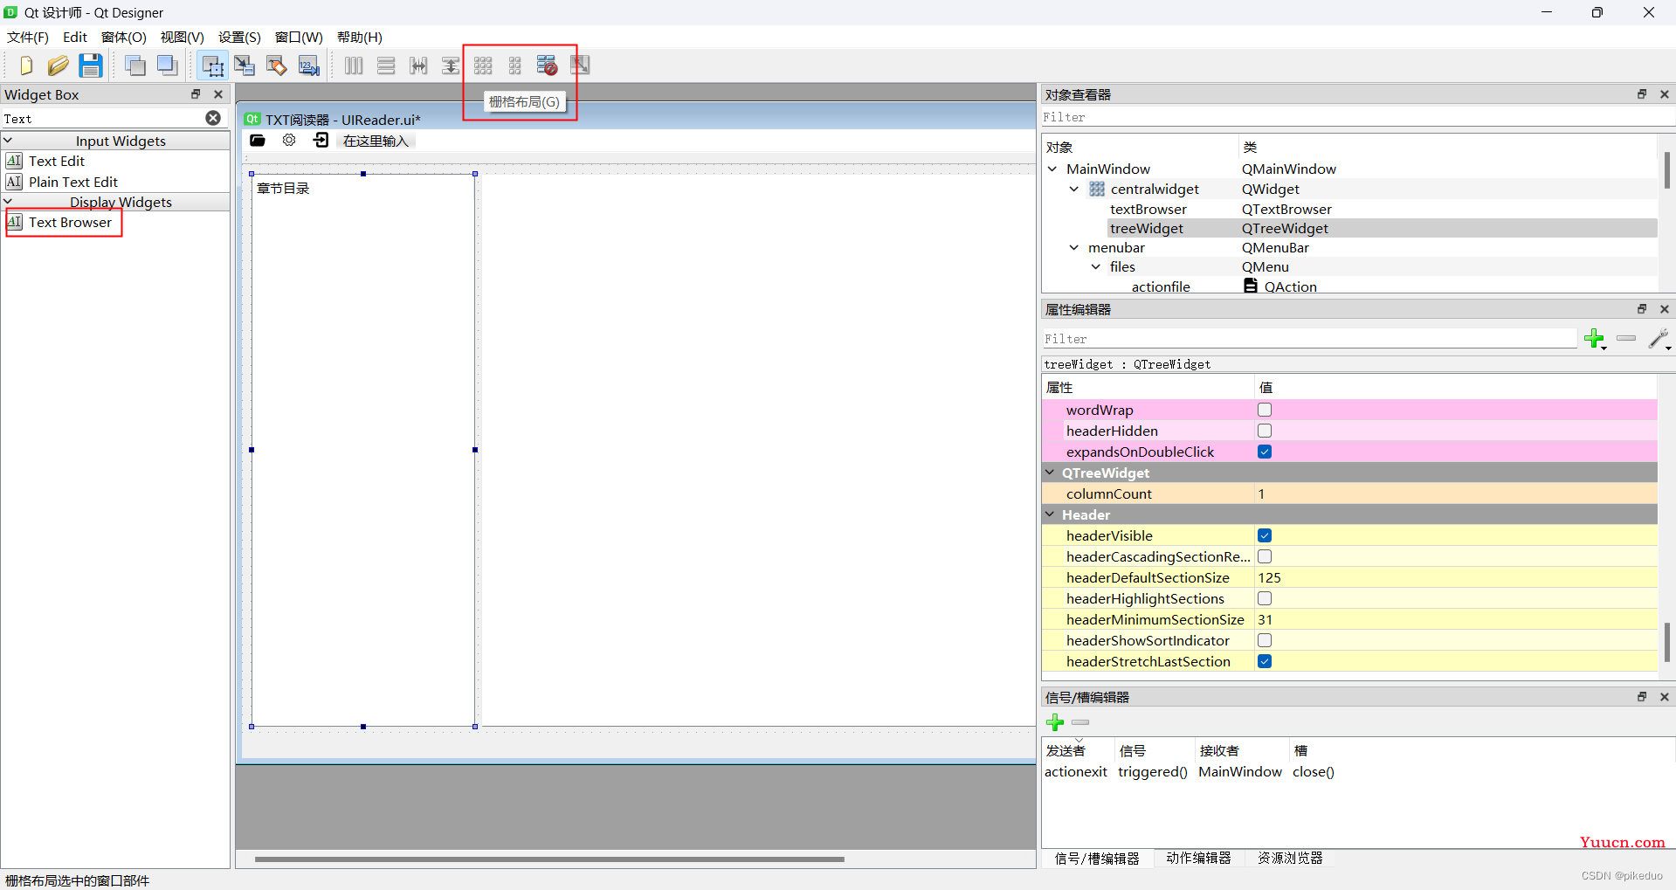Activate Edit Widgets mode icon
This screenshot has height=890, width=1676.
(212, 66)
